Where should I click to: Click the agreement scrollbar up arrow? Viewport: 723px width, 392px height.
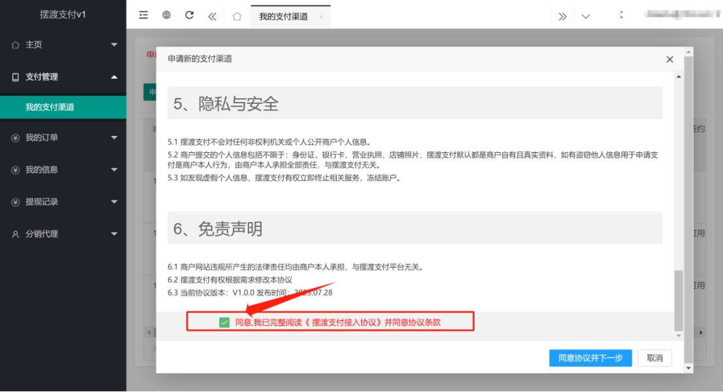[x=679, y=76]
